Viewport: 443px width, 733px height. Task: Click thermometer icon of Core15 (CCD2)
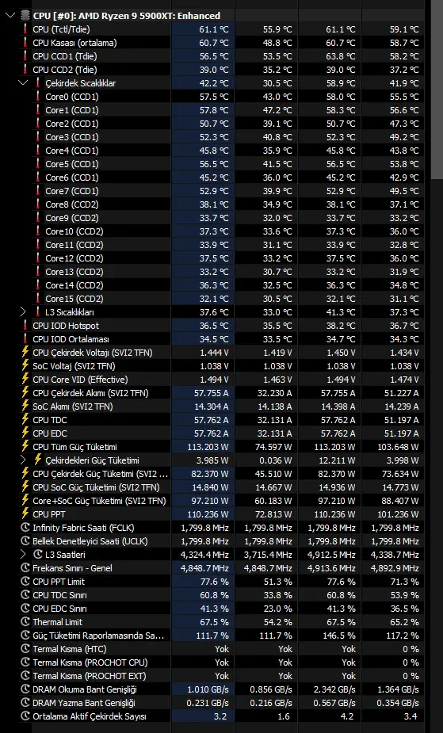[x=38, y=299]
